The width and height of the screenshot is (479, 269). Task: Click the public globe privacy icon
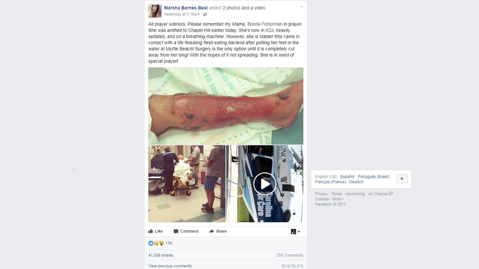click(x=205, y=15)
